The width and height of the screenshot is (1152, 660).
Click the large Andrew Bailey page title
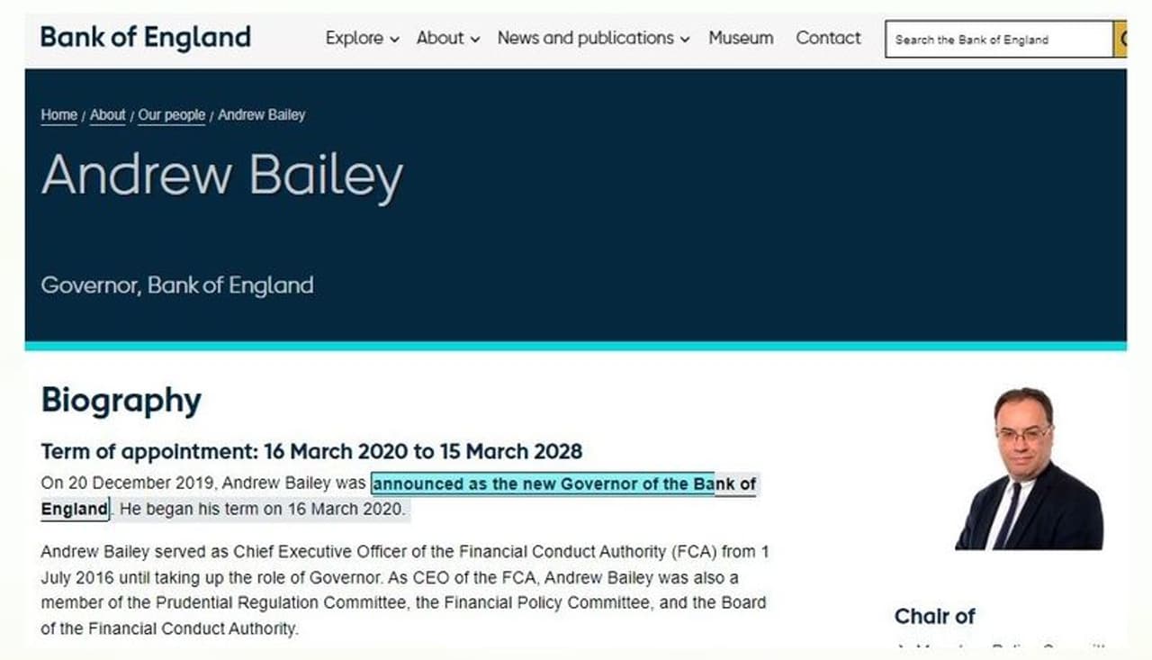pos(221,176)
